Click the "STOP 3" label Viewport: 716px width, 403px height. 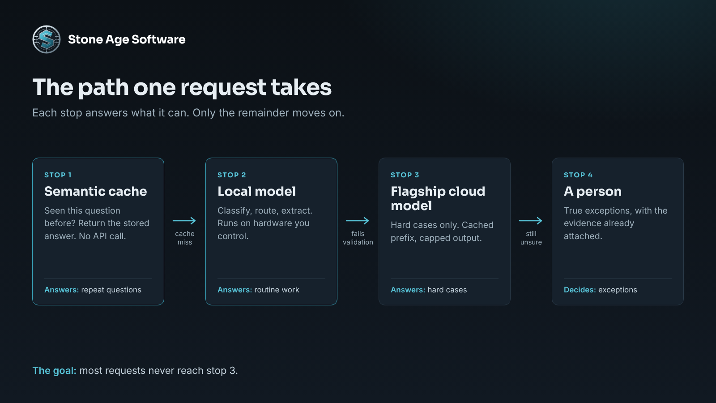click(x=405, y=175)
